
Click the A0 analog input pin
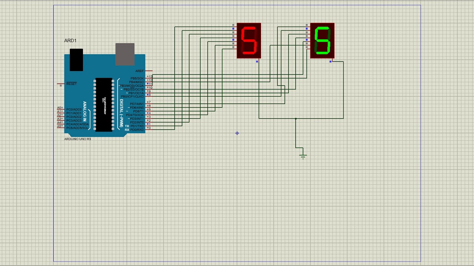(x=60, y=108)
